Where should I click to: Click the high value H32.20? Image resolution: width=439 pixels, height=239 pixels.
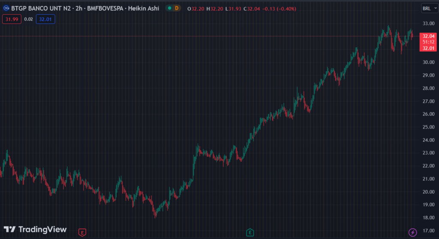tap(215, 9)
